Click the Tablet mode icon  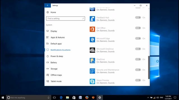(x=48, y=81)
